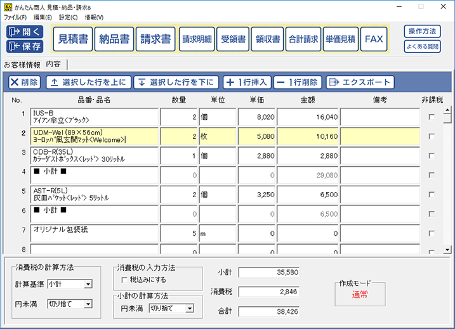Click the 保存 (Save) icon button
This screenshot has height=329, width=455.
click(25, 46)
